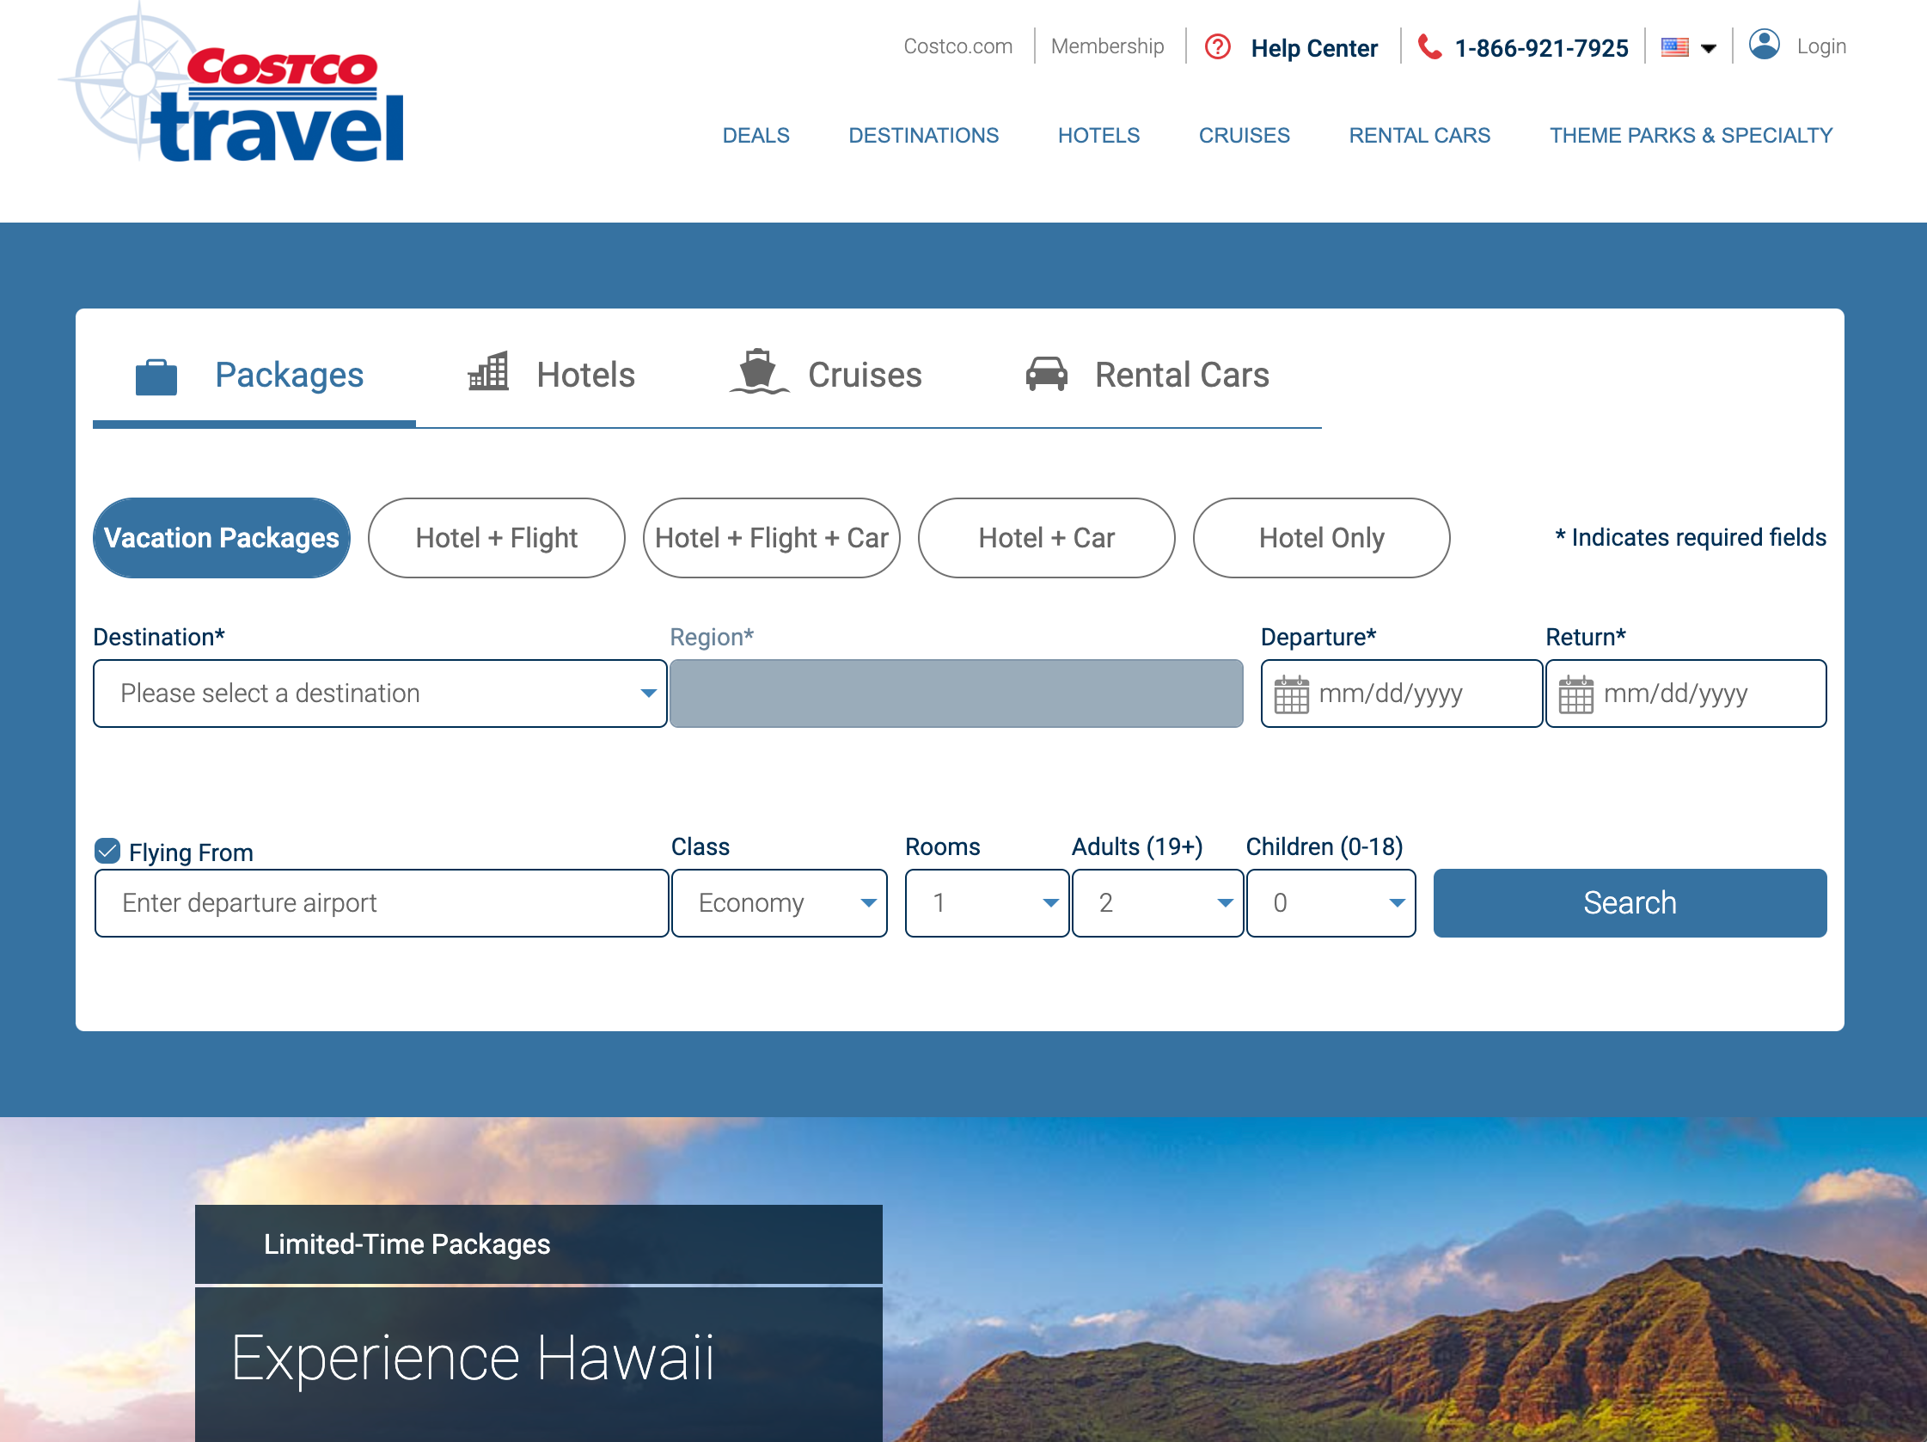Click the US flag language selector icon
This screenshot has height=1442, width=1927.
click(x=1686, y=47)
